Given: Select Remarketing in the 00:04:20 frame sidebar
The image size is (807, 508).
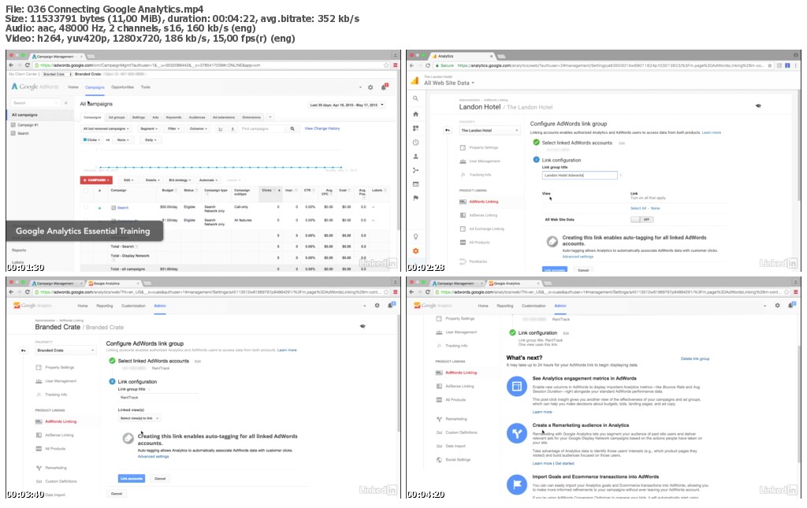Looking at the screenshot, I should tap(456, 419).
